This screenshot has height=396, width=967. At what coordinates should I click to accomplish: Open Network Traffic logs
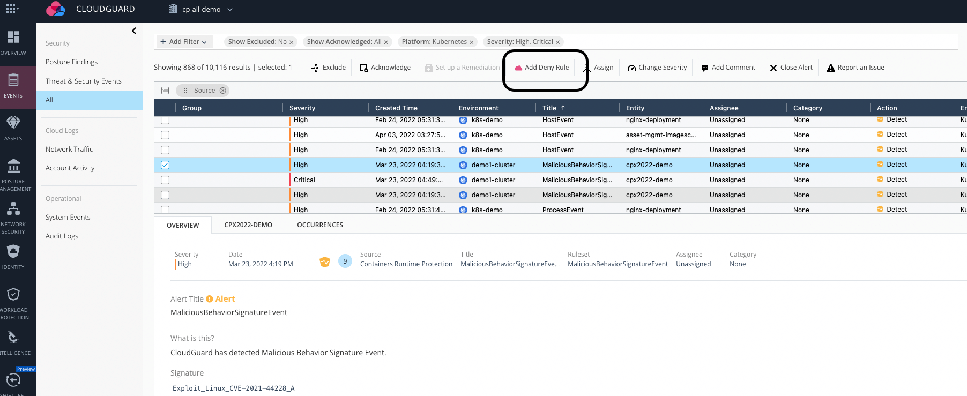pyautogui.click(x=69, y=150)
